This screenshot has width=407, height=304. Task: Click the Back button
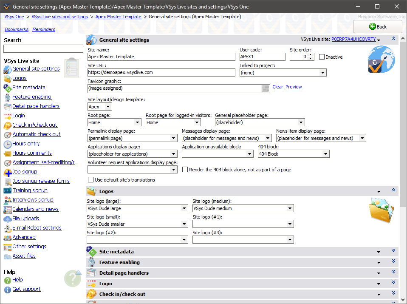coord(378,26)
